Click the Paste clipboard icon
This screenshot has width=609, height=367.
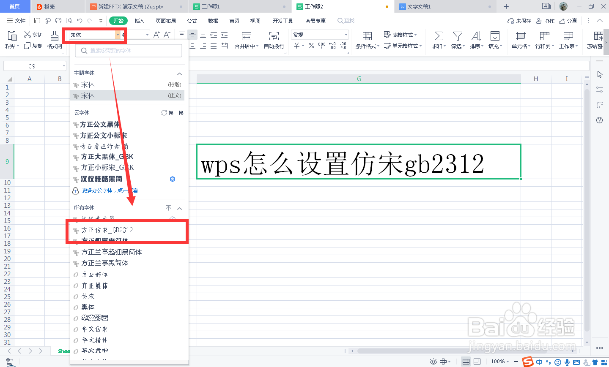[x=12, y=36]
